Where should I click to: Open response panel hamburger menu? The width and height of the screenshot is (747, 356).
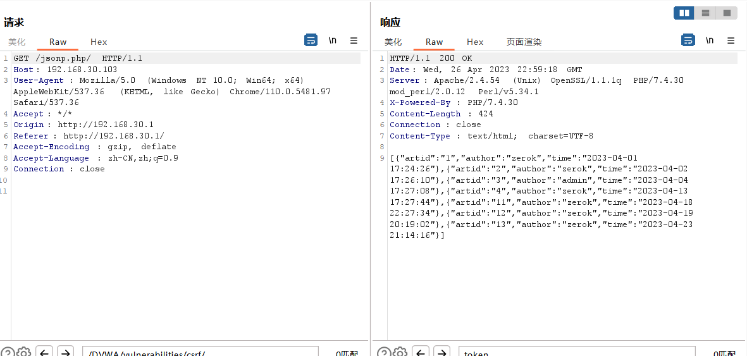731,40
